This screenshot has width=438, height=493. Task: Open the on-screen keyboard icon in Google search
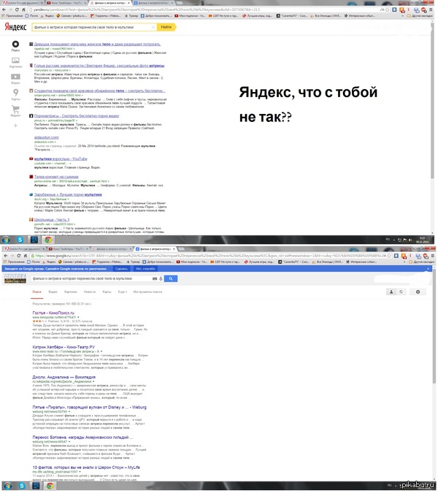point(155,279)
